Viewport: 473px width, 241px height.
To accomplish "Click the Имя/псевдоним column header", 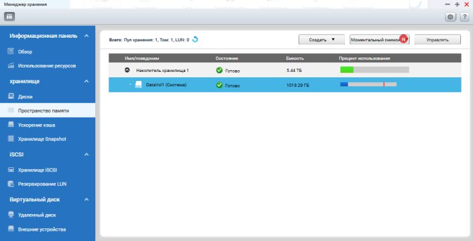I will [141, 58].
